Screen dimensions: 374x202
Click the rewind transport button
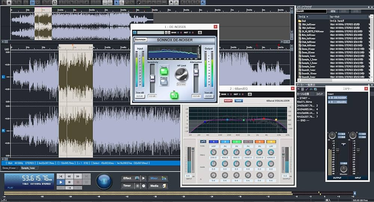click(x=69, y=176)
